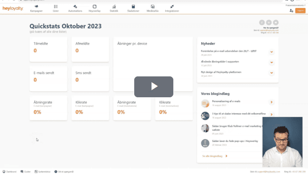Open the Mediearkiv image icon
The image size is (308, 175).
tap(152, 7)
